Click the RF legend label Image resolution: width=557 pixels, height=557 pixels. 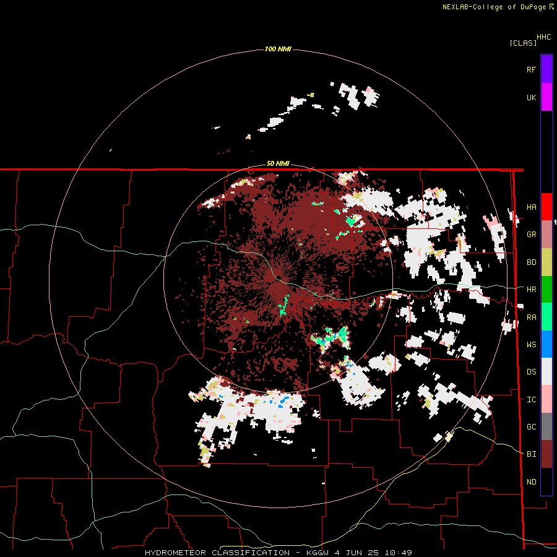531,69
